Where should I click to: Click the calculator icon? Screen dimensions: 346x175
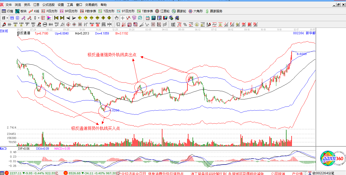point(153,18)
